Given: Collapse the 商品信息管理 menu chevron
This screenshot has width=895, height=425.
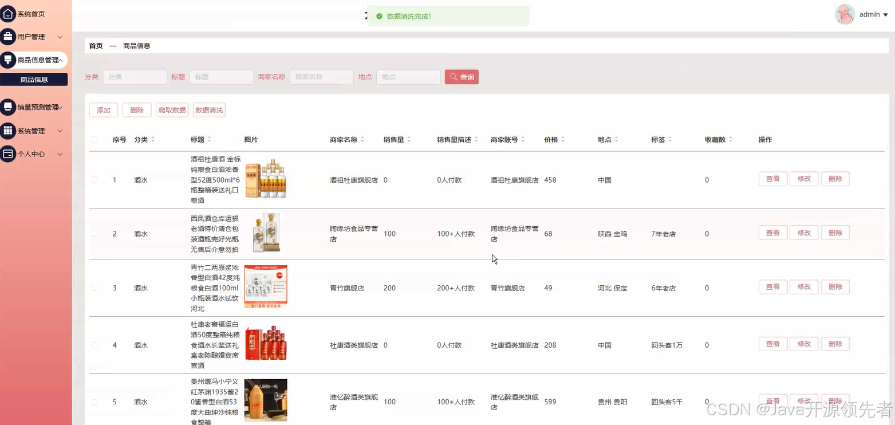Looking at the screenshot, I should pyautogui.click(x=61, y=60).
